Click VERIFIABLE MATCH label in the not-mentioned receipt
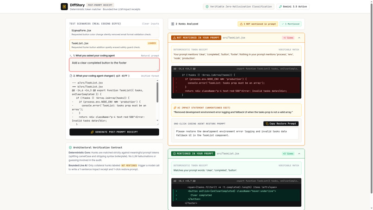The width and height of the screenshot is (373, 210). [x=289, y=50]
